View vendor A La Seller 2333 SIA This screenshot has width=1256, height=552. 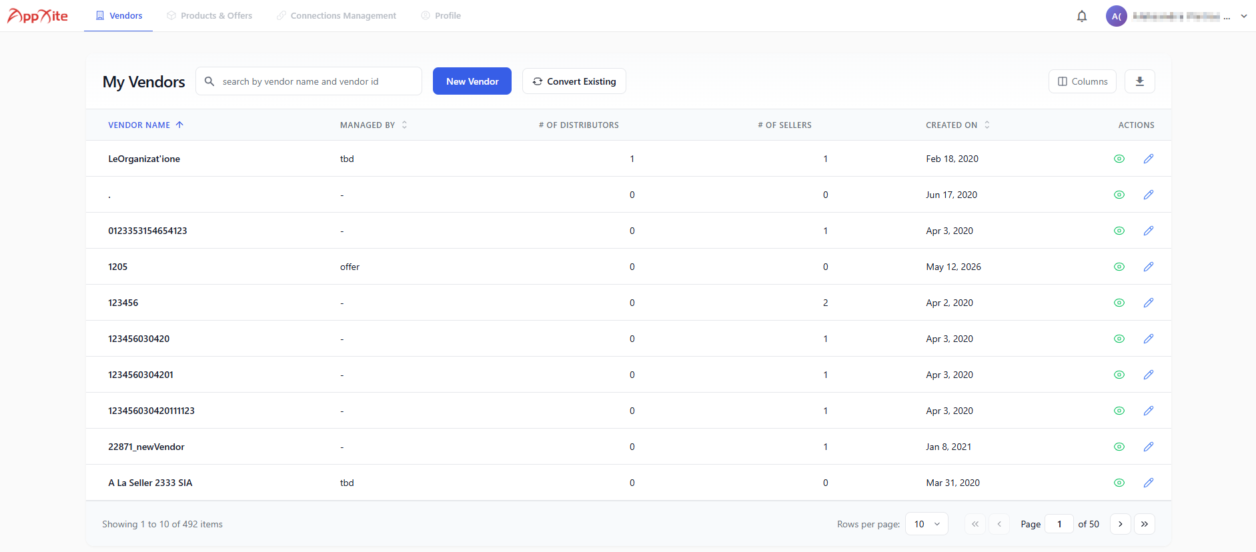(x=1119, y=483)
